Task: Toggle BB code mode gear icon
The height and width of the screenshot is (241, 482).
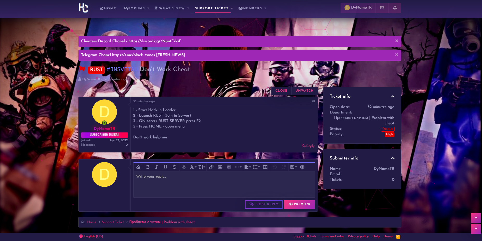Action: point(302,167)
